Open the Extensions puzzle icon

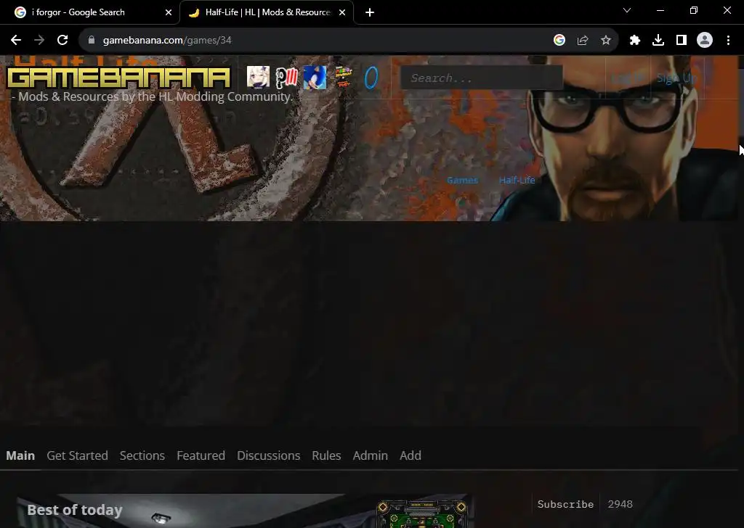pyautogui.click(x=635, y=40)
